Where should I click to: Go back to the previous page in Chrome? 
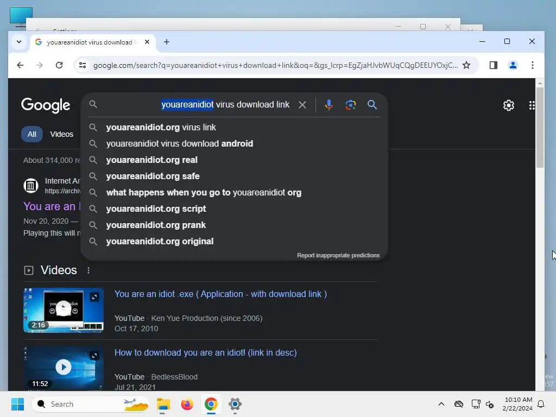click(20, 65)
